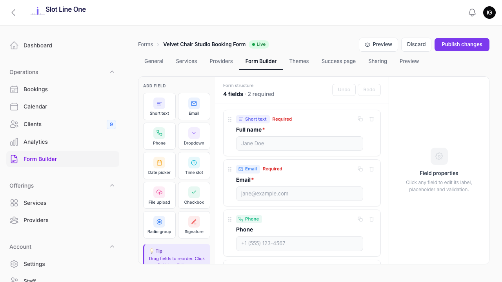This screenshot has width=502, height=282.
Task: Switch to the Preview tab
Action: click(409, 61)
